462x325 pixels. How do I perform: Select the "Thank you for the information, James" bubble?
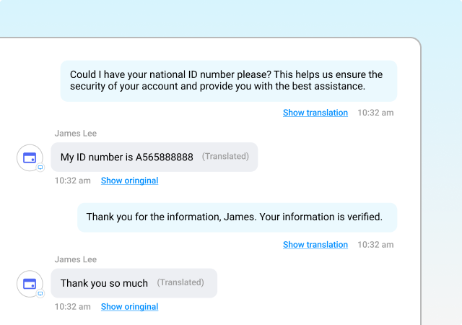tap(237, 217)
